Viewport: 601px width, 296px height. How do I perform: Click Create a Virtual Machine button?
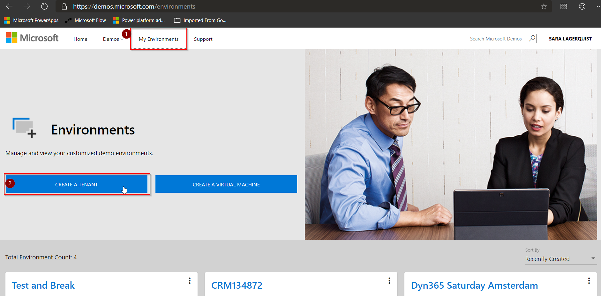click(x=226, y=184)
